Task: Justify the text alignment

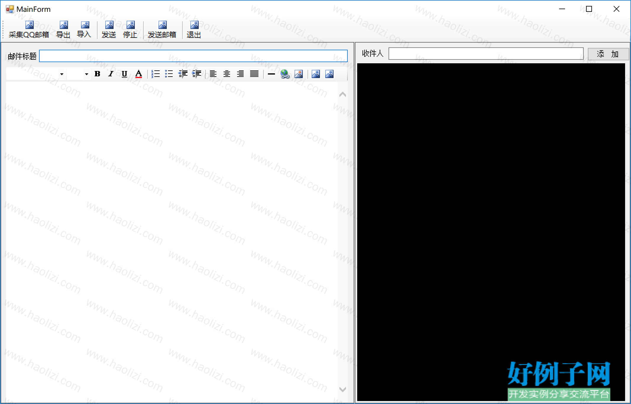Action: (254, 74)
